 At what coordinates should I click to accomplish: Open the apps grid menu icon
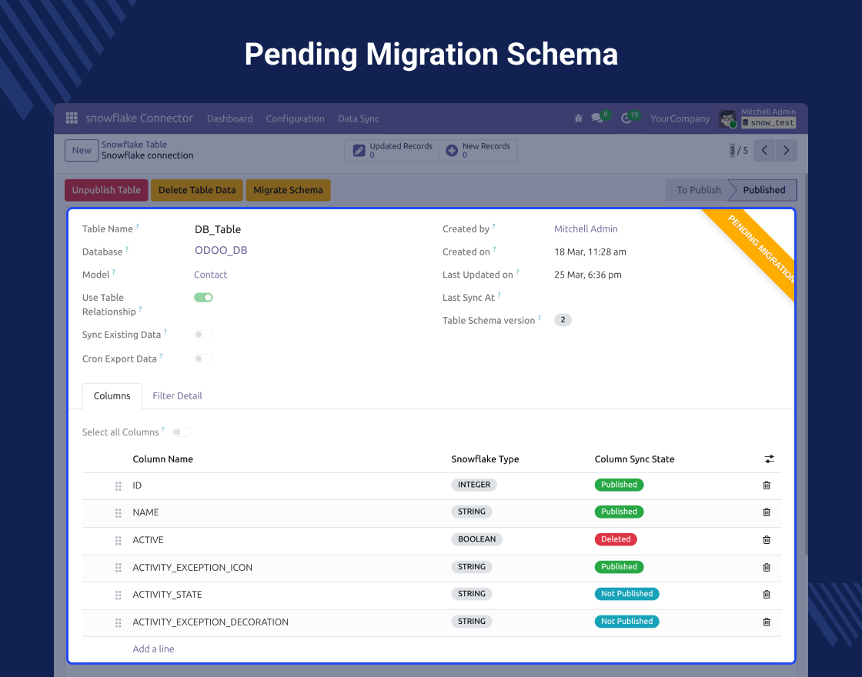tap(72, 118)
